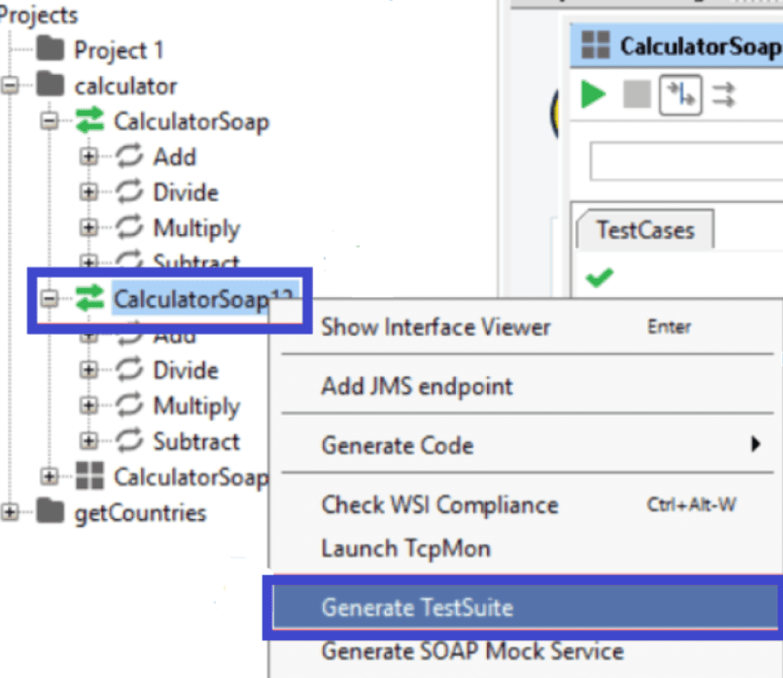Select the parallel run mode arrows icon
Viewport: 783px width, 678px height.
(x=724, y=95)
